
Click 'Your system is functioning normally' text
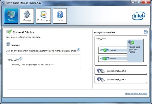pyautogui.click(x=23, y=37)
